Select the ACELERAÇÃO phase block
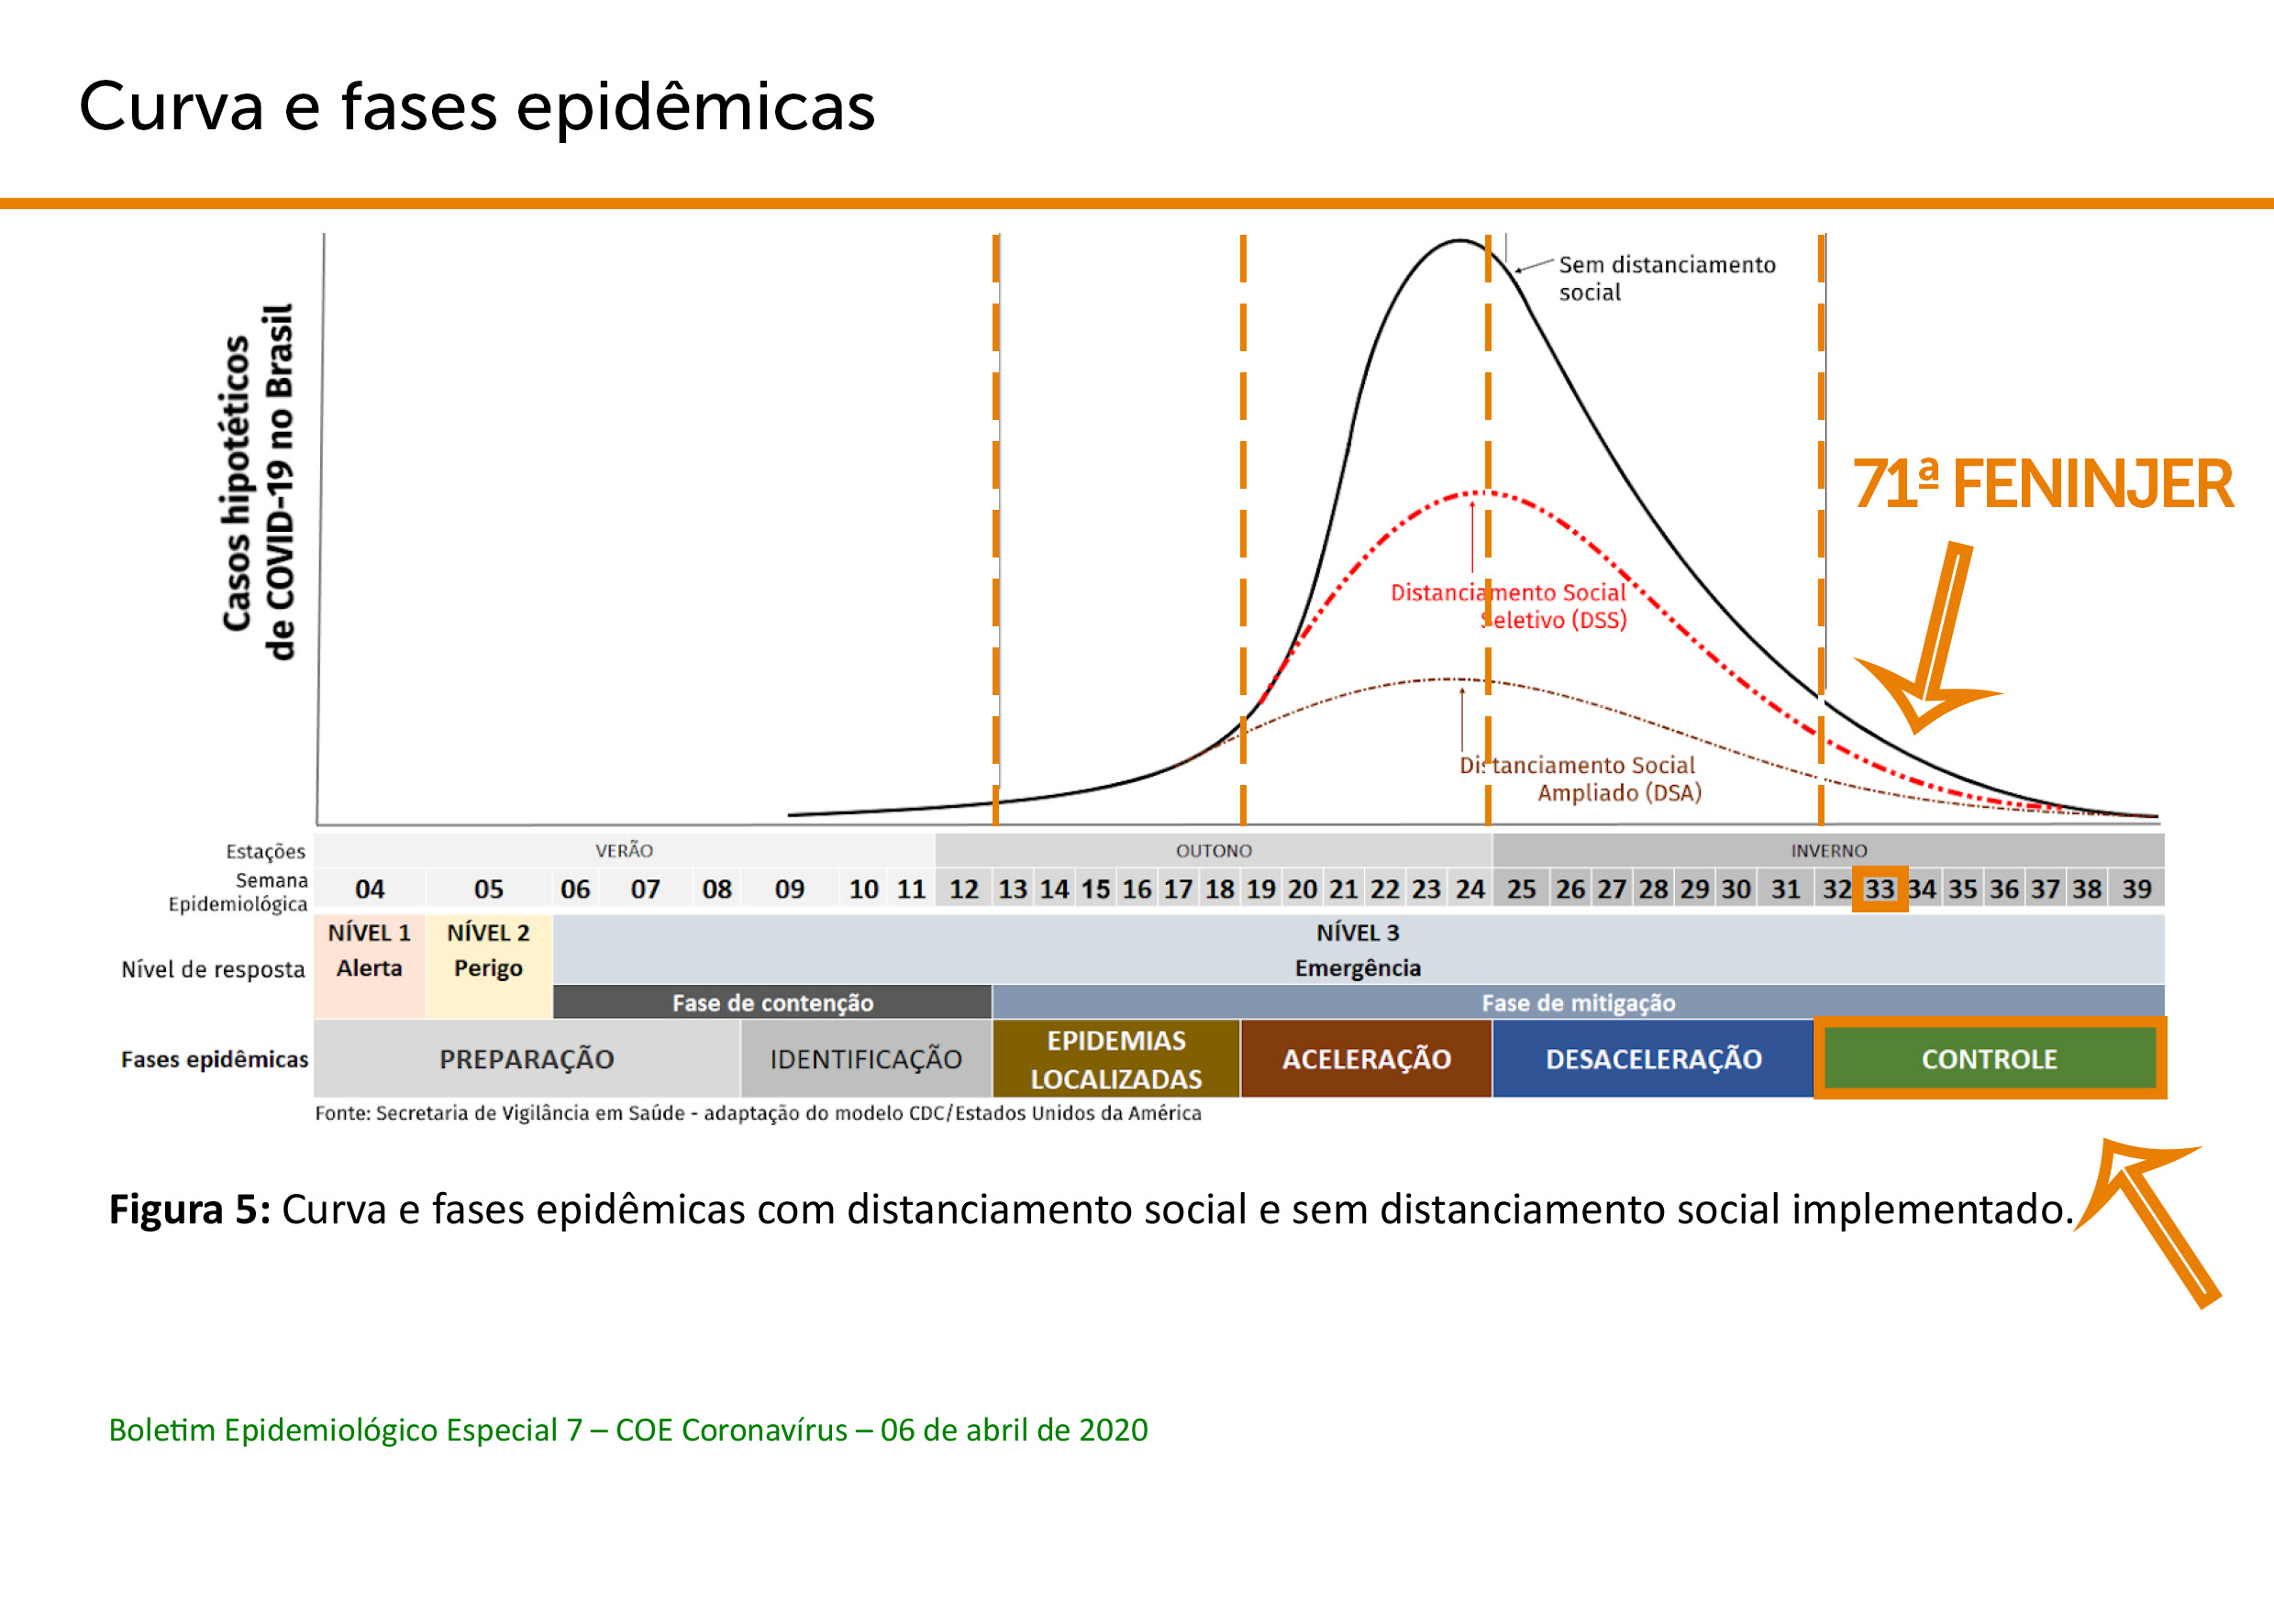This screenshot has height=1624, width=2274. tap(1366, 1059)
